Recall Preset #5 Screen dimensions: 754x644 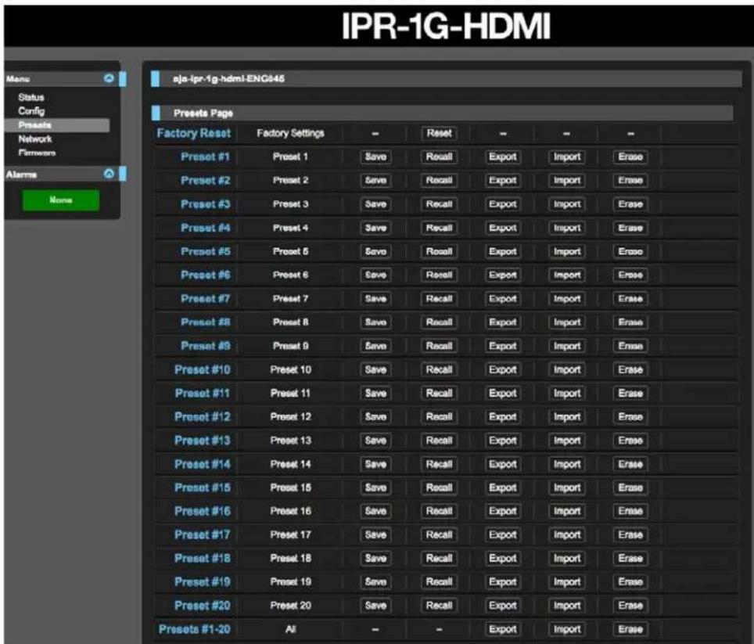click(x=439, y=251)
